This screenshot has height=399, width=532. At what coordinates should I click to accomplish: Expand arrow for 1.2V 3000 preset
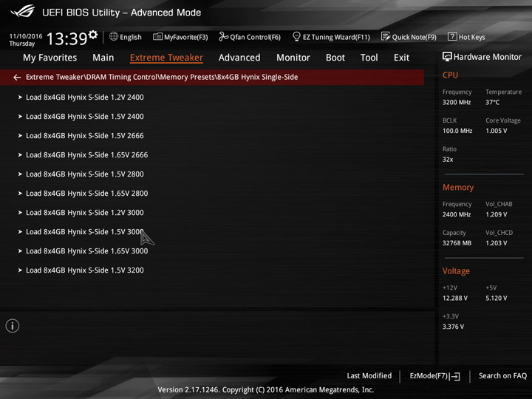(x=20, y=213)
